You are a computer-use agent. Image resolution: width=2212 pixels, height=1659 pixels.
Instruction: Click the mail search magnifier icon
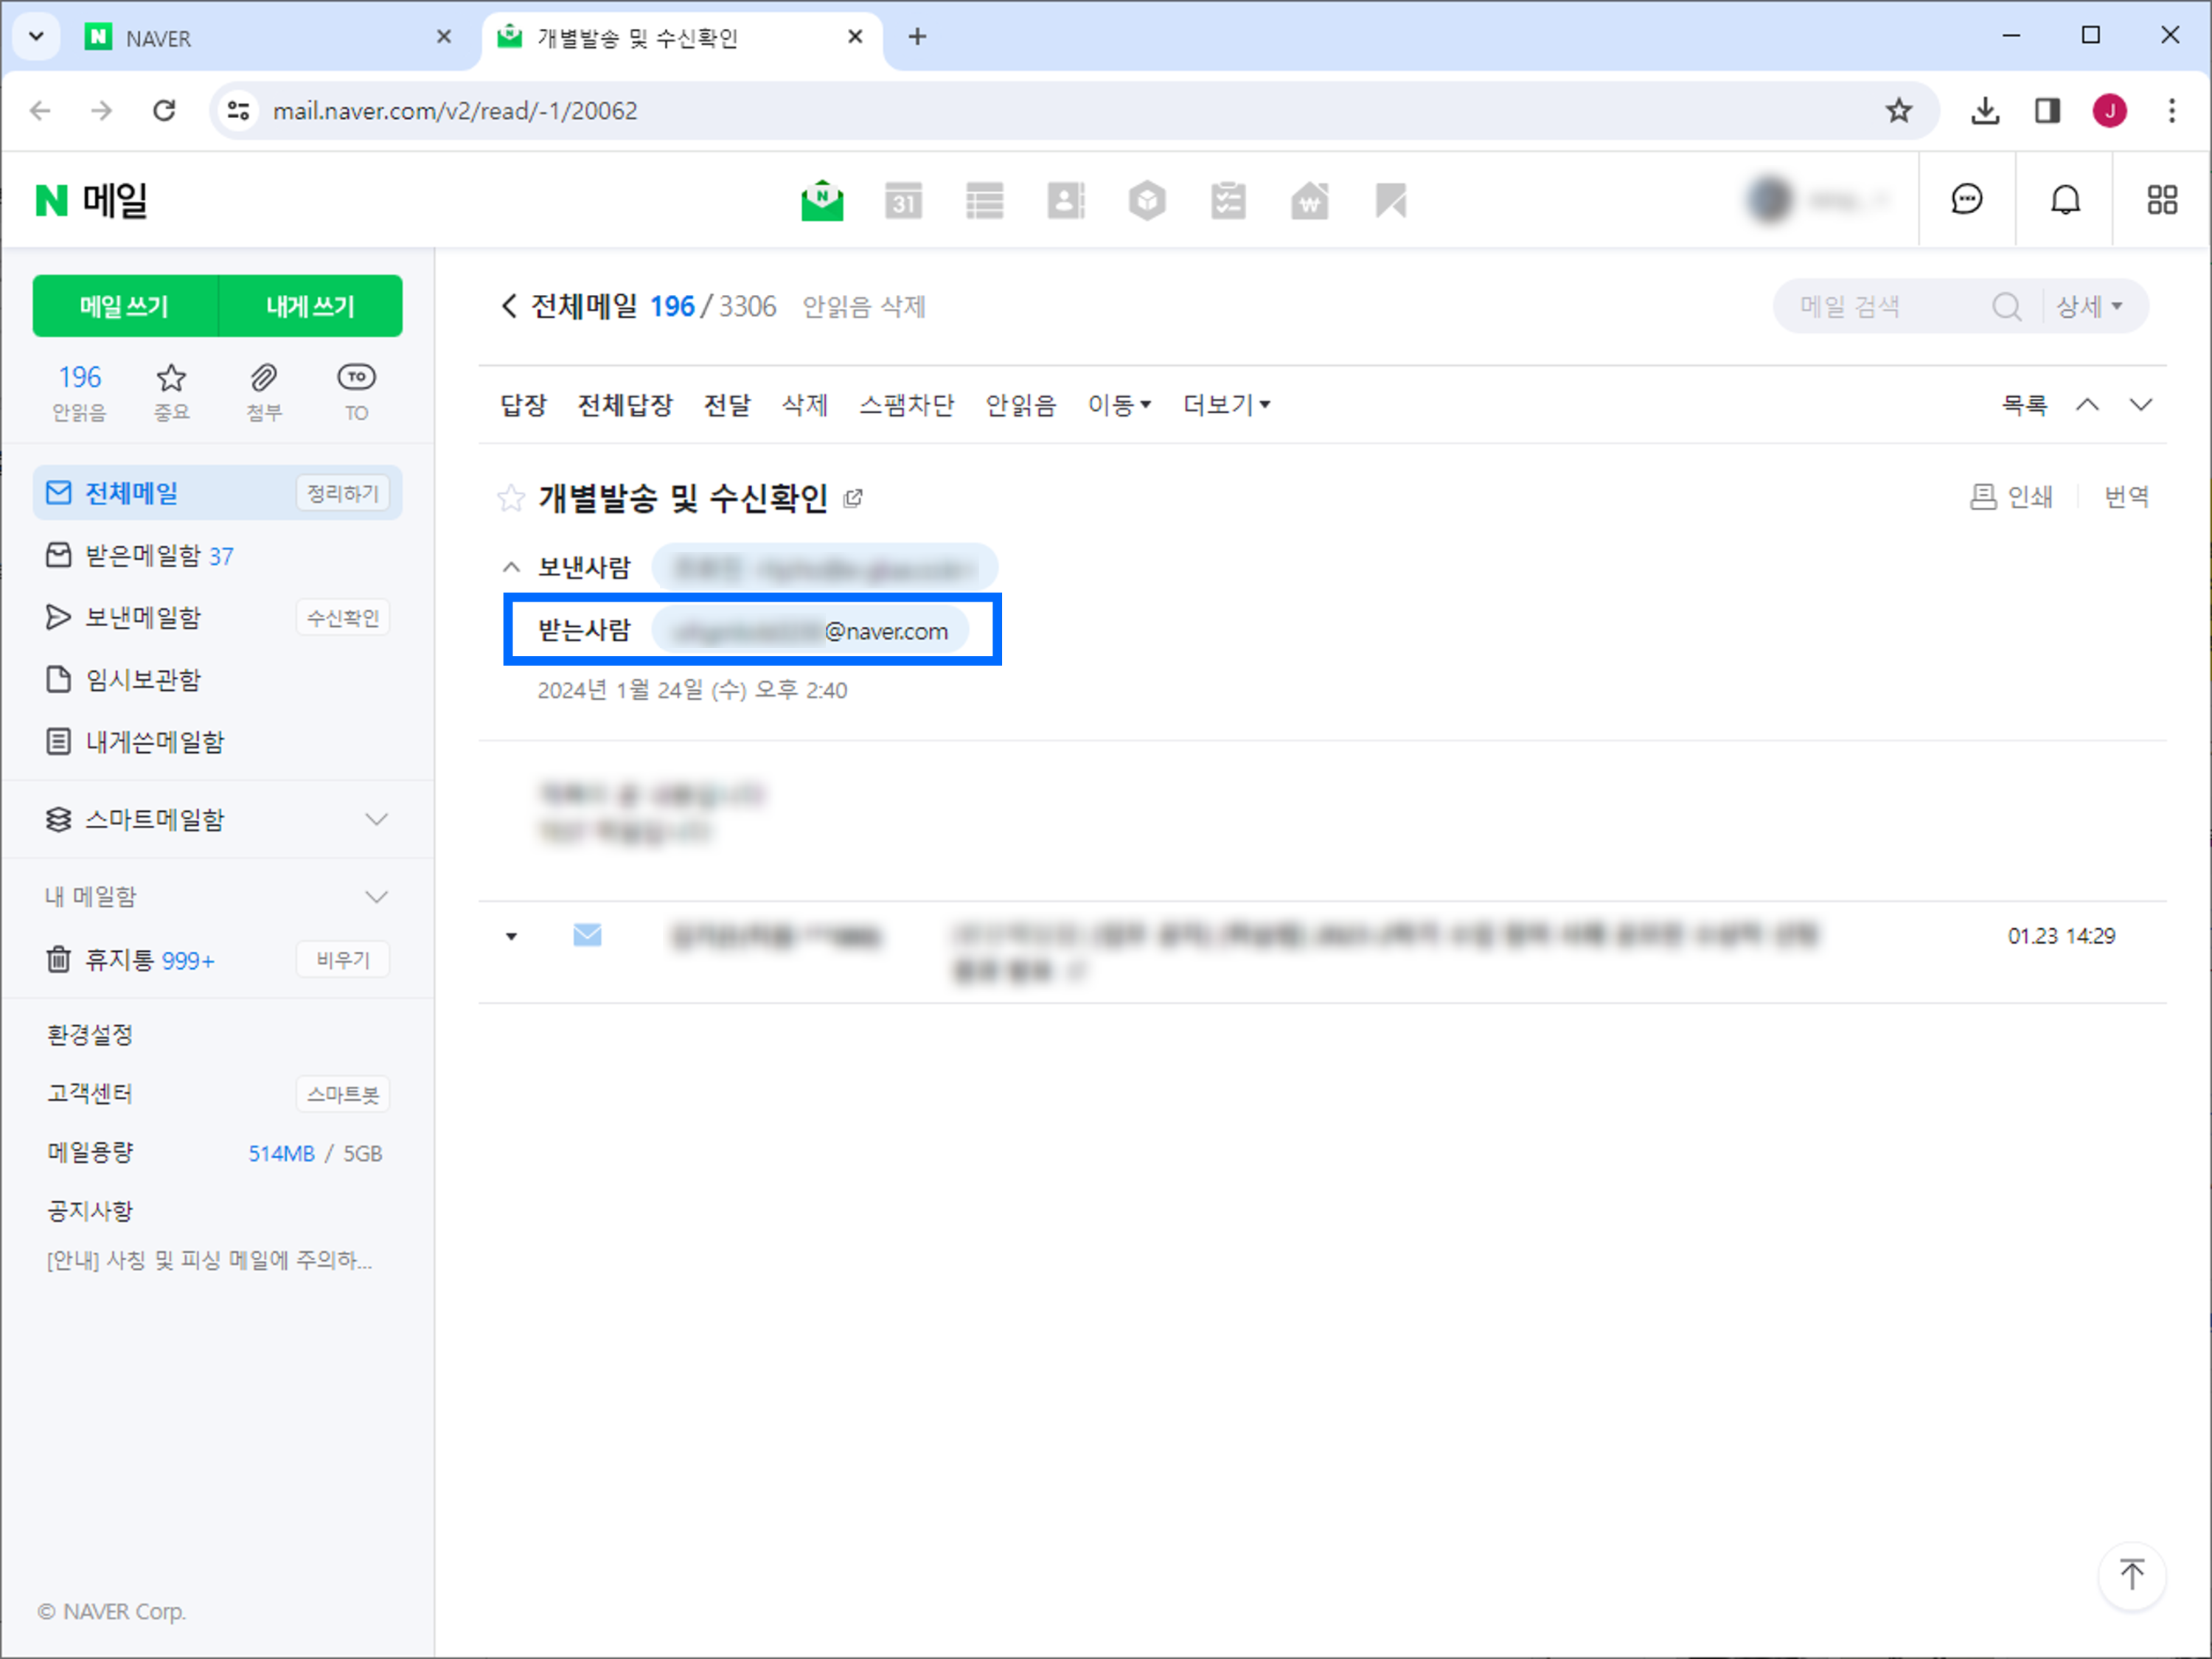tap(2007, 306)
